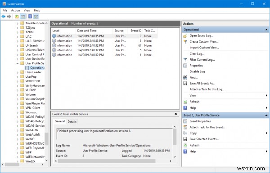Select the VolumeSnapshot tree item

pos(35,99)
